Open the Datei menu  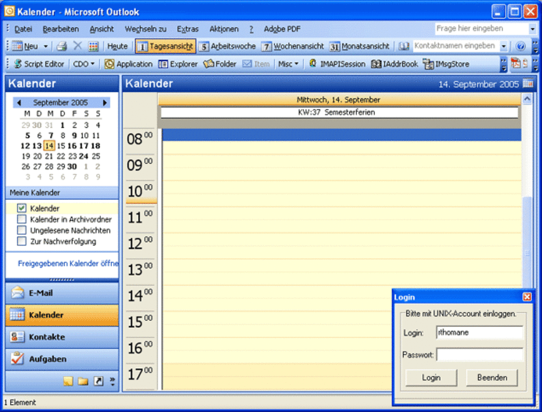coord(23,29)
